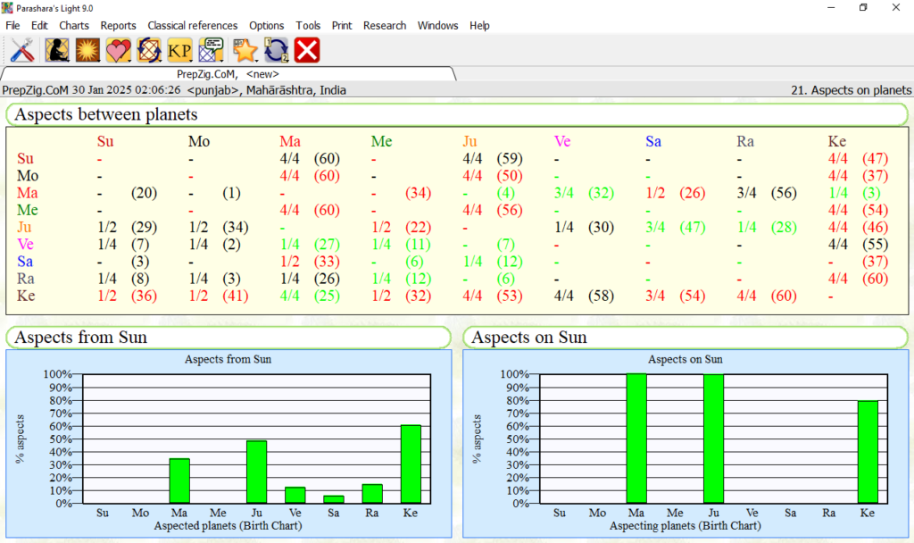The image size is (914, 543).
Task: Click the '(20)' value in the Ma row
Action: (144, 193)
